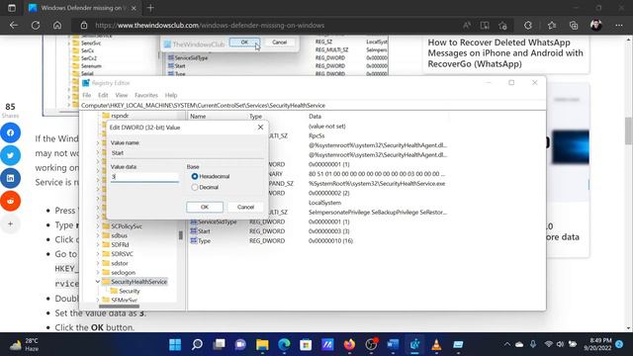Open Microsoft Edge from taskbar
633x356 pixels.
(x=284, y=344)
